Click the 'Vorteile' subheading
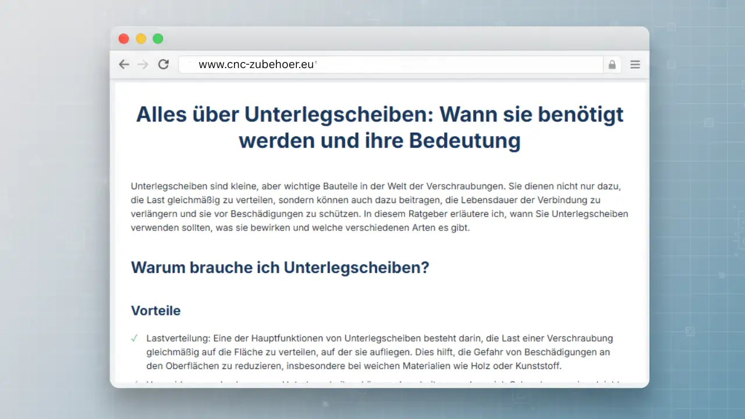This screenshot has width=745, height=419. click(x=155, y=311)
